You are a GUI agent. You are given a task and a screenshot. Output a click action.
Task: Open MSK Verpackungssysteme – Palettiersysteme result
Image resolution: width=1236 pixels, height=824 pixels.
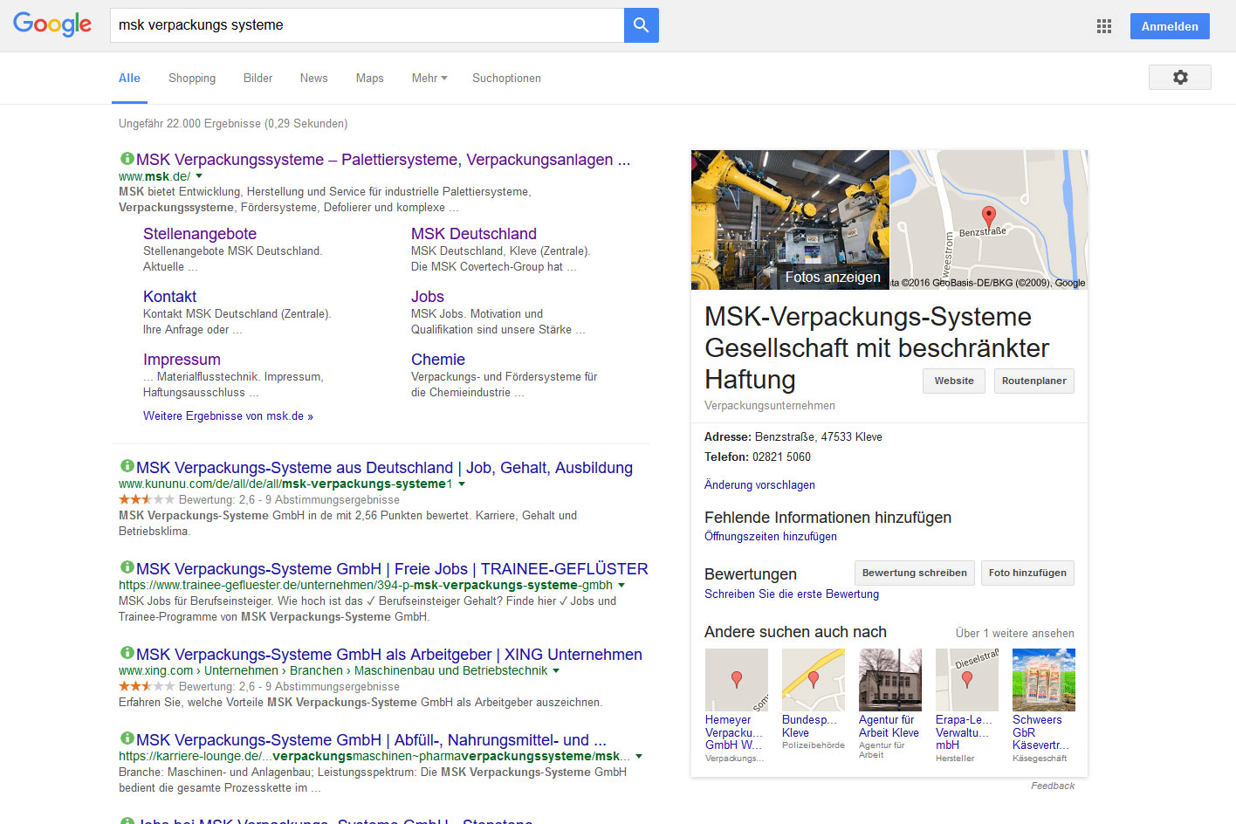383,160
